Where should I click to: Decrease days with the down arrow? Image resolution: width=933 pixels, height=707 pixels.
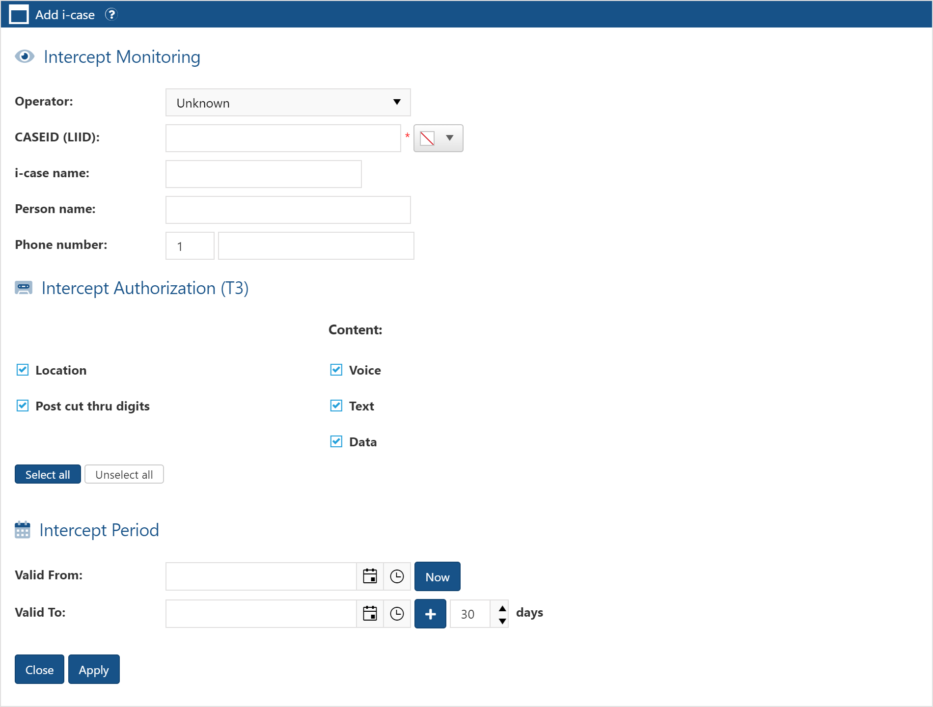(502, 621)
